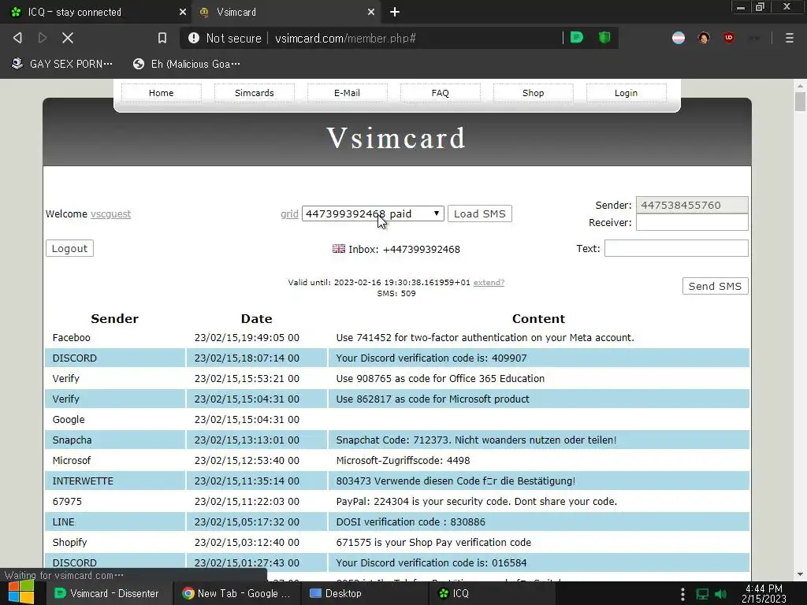This screenshot has width=807, height=605.
Task: Click the Text input field
Action: (x=675, y=248)
